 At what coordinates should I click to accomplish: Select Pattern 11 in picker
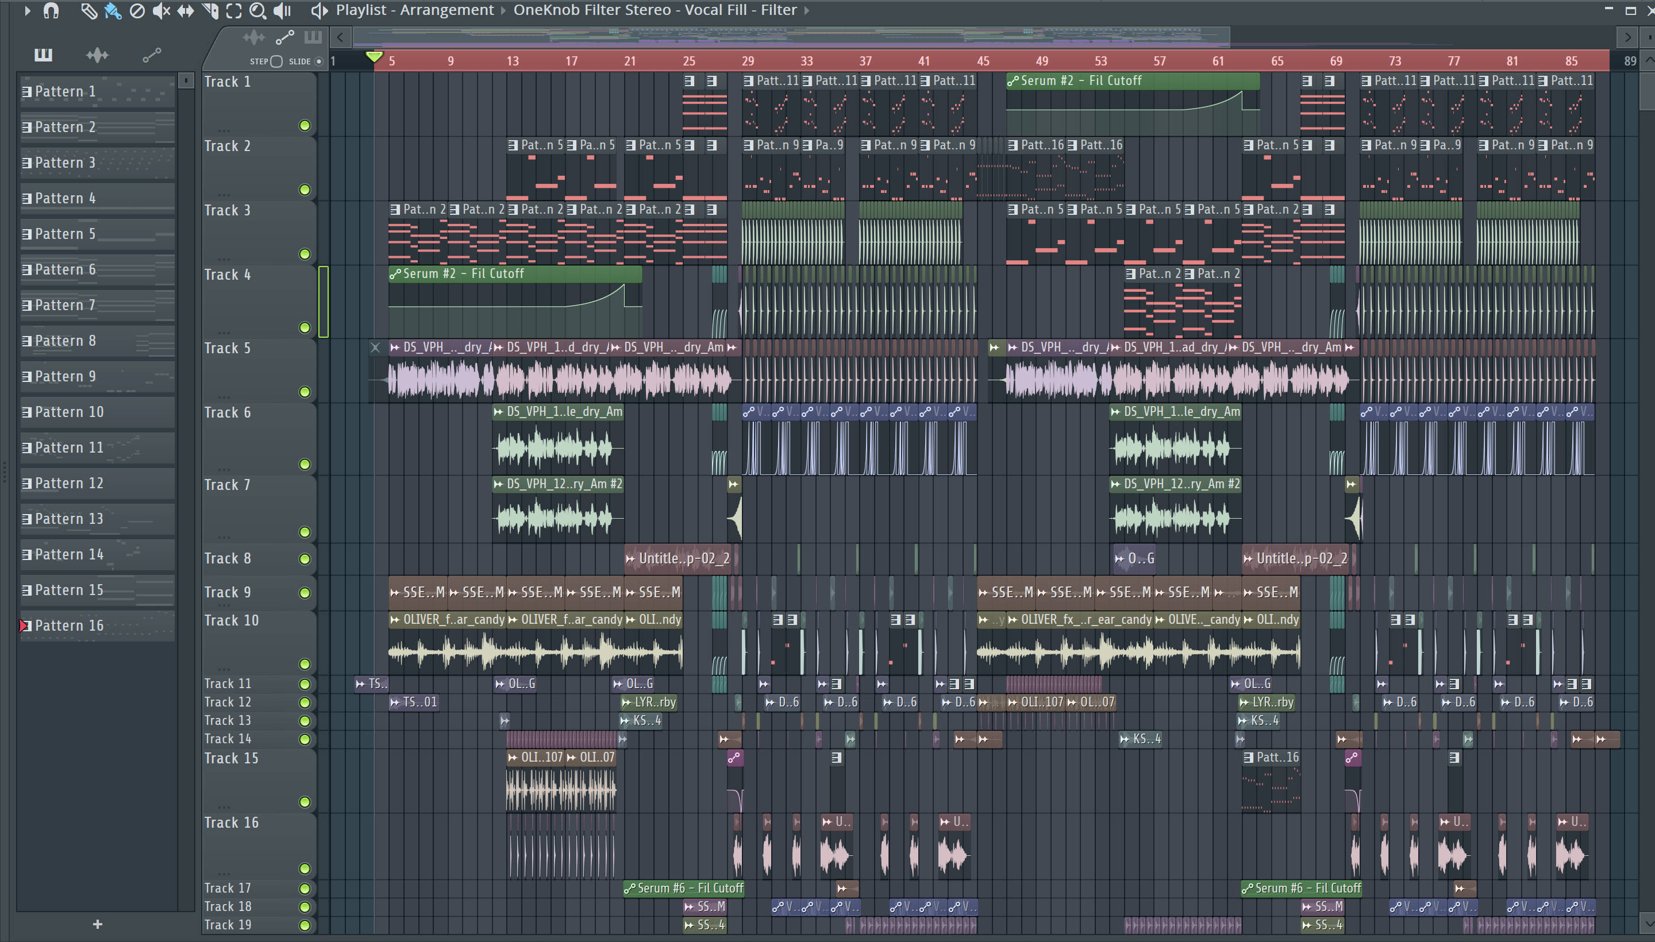(x=97, y=447)
